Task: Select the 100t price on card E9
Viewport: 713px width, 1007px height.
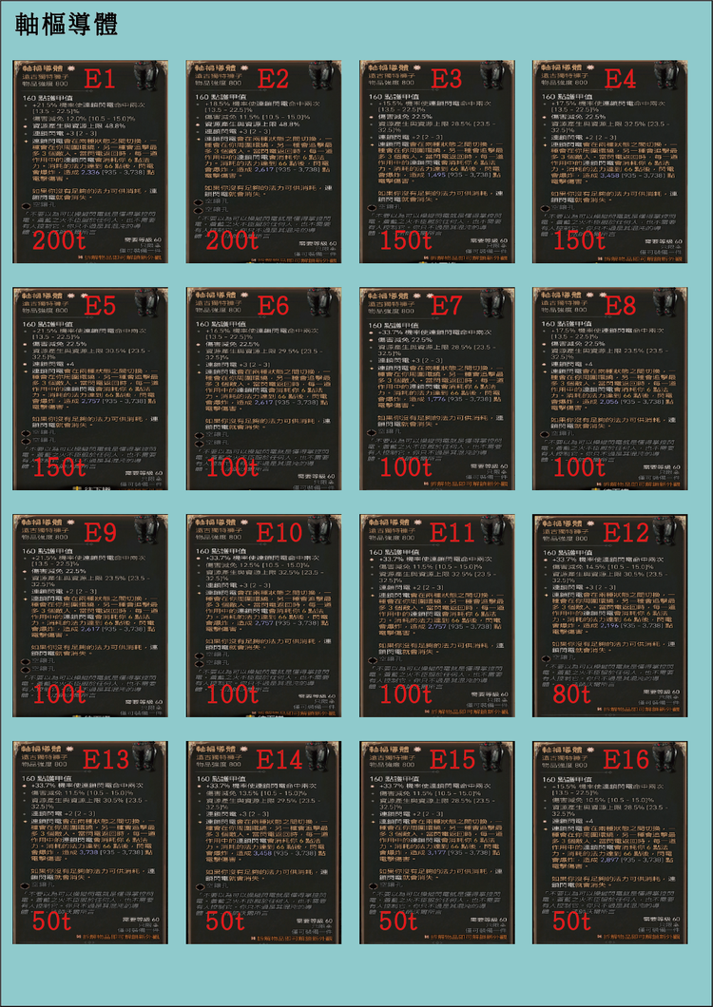Action: coord(59,694)
